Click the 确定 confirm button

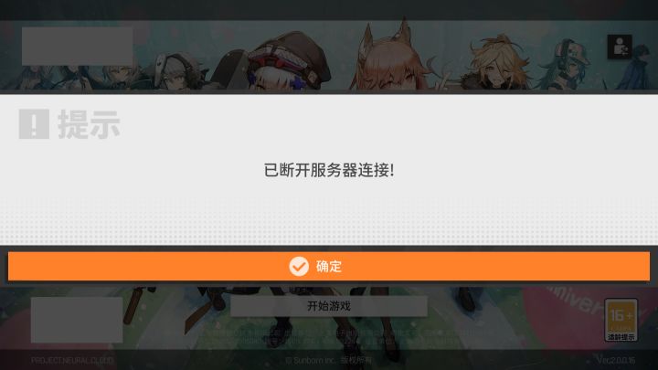329,266
